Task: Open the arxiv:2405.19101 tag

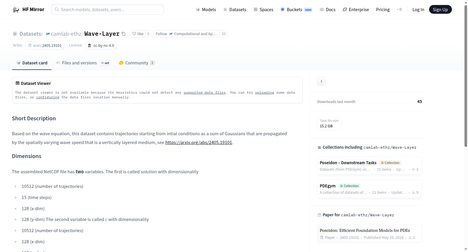Action: coord(45,46)
